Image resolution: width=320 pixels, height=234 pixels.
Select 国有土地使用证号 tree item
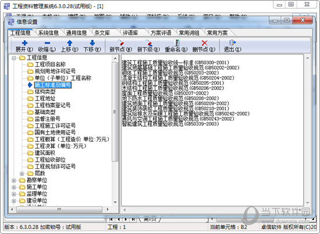click(55, 132)
